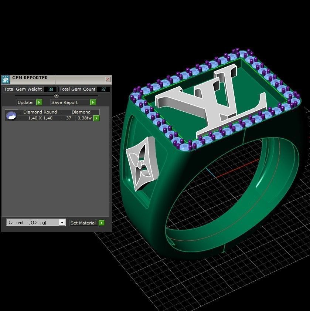Click the green arrow beside 0,38tw
310x311 pixels.
(x=96, y=118)
